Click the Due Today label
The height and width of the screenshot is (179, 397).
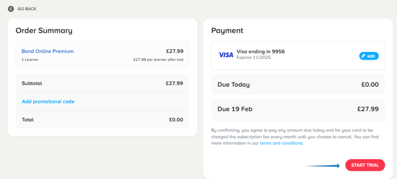click(x=233, y=85)
